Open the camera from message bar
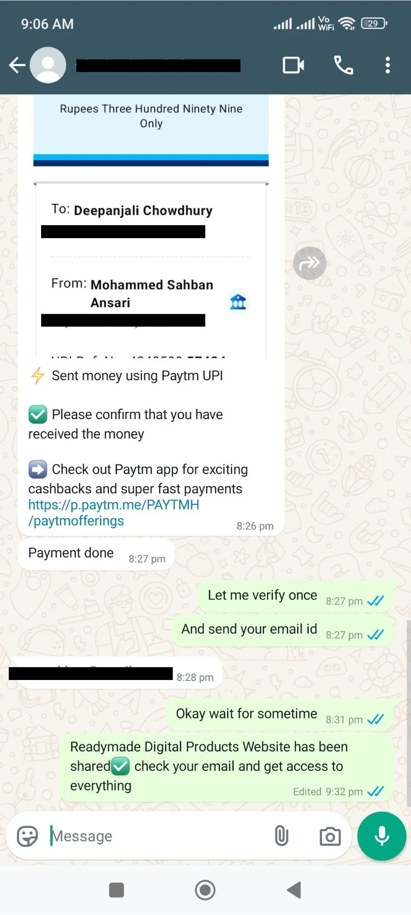This screenshot has width=411, height=915. pyautogui.click(x=330, y=836)
